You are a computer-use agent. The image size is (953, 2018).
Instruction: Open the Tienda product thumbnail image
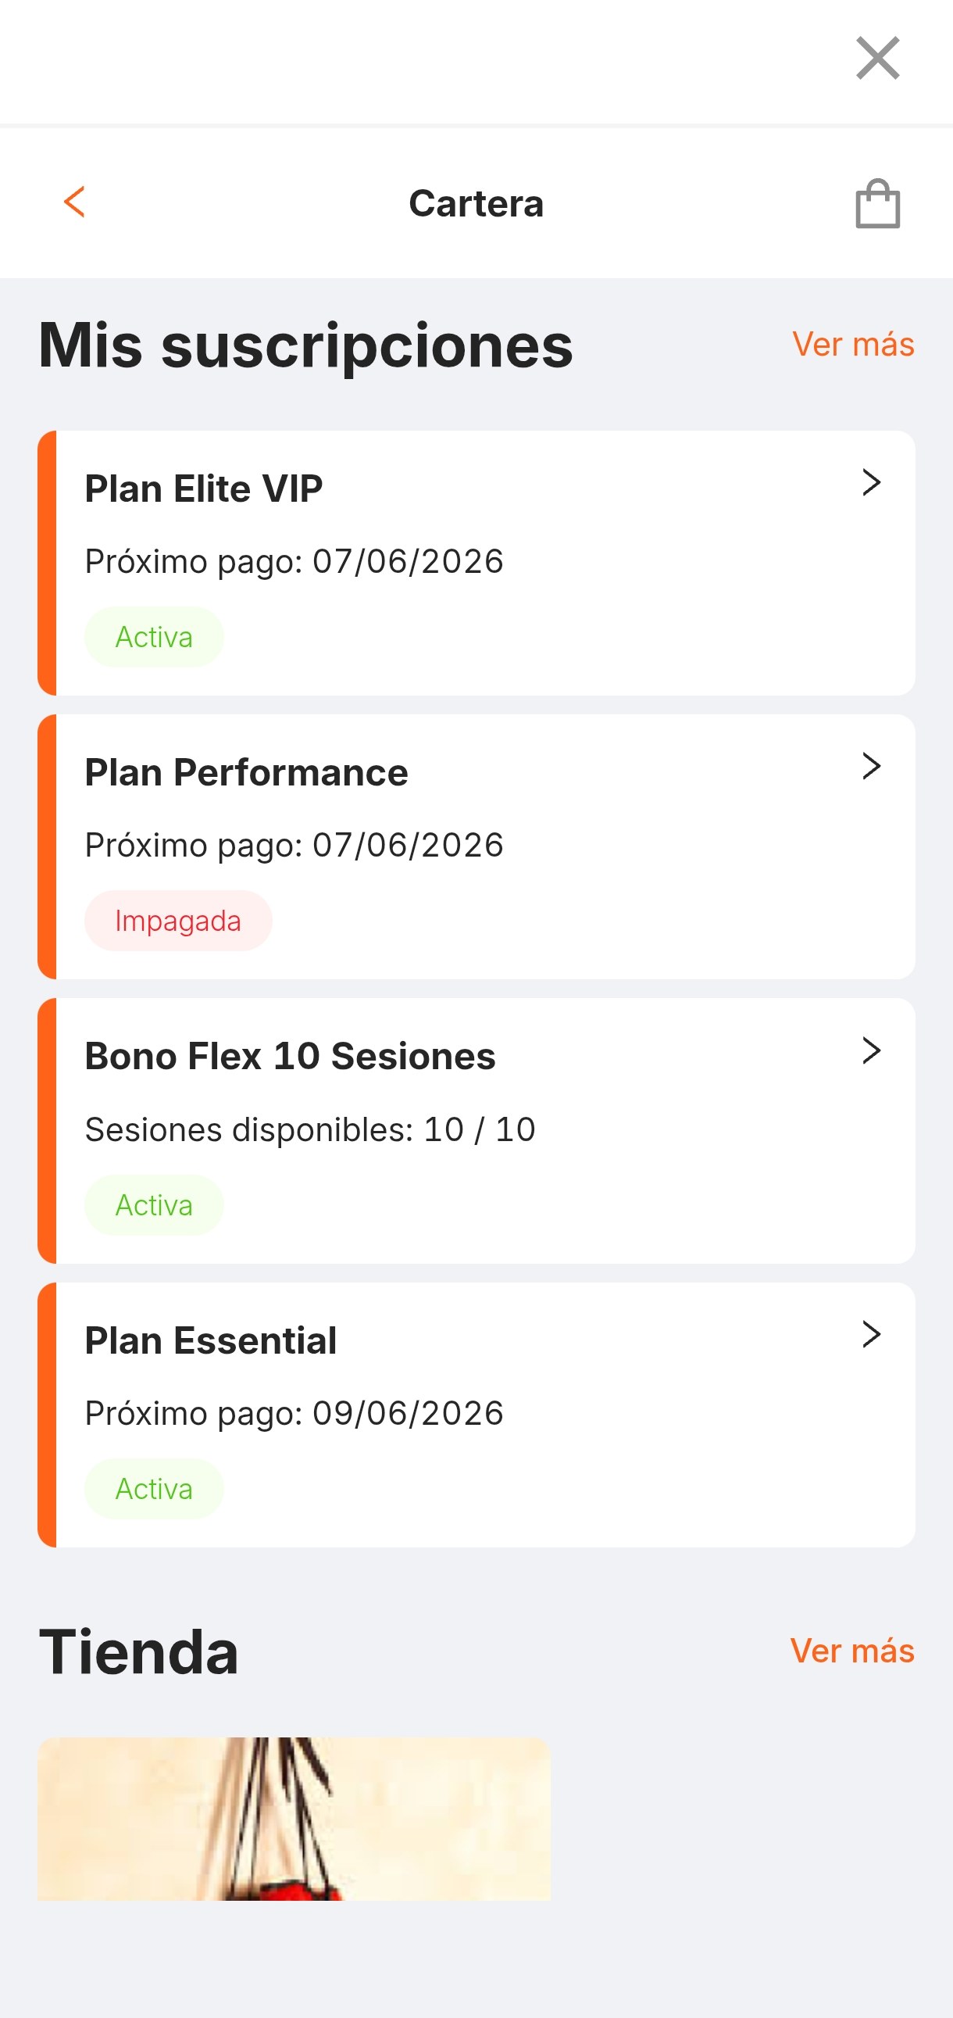coord(294,1818)
